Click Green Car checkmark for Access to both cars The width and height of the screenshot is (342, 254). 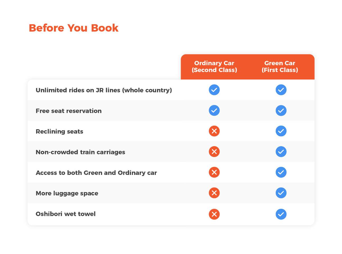click(x=281, y=172)
